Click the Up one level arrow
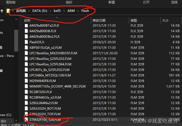The height and width of the screenshot is (126, 182). point(2,11)
